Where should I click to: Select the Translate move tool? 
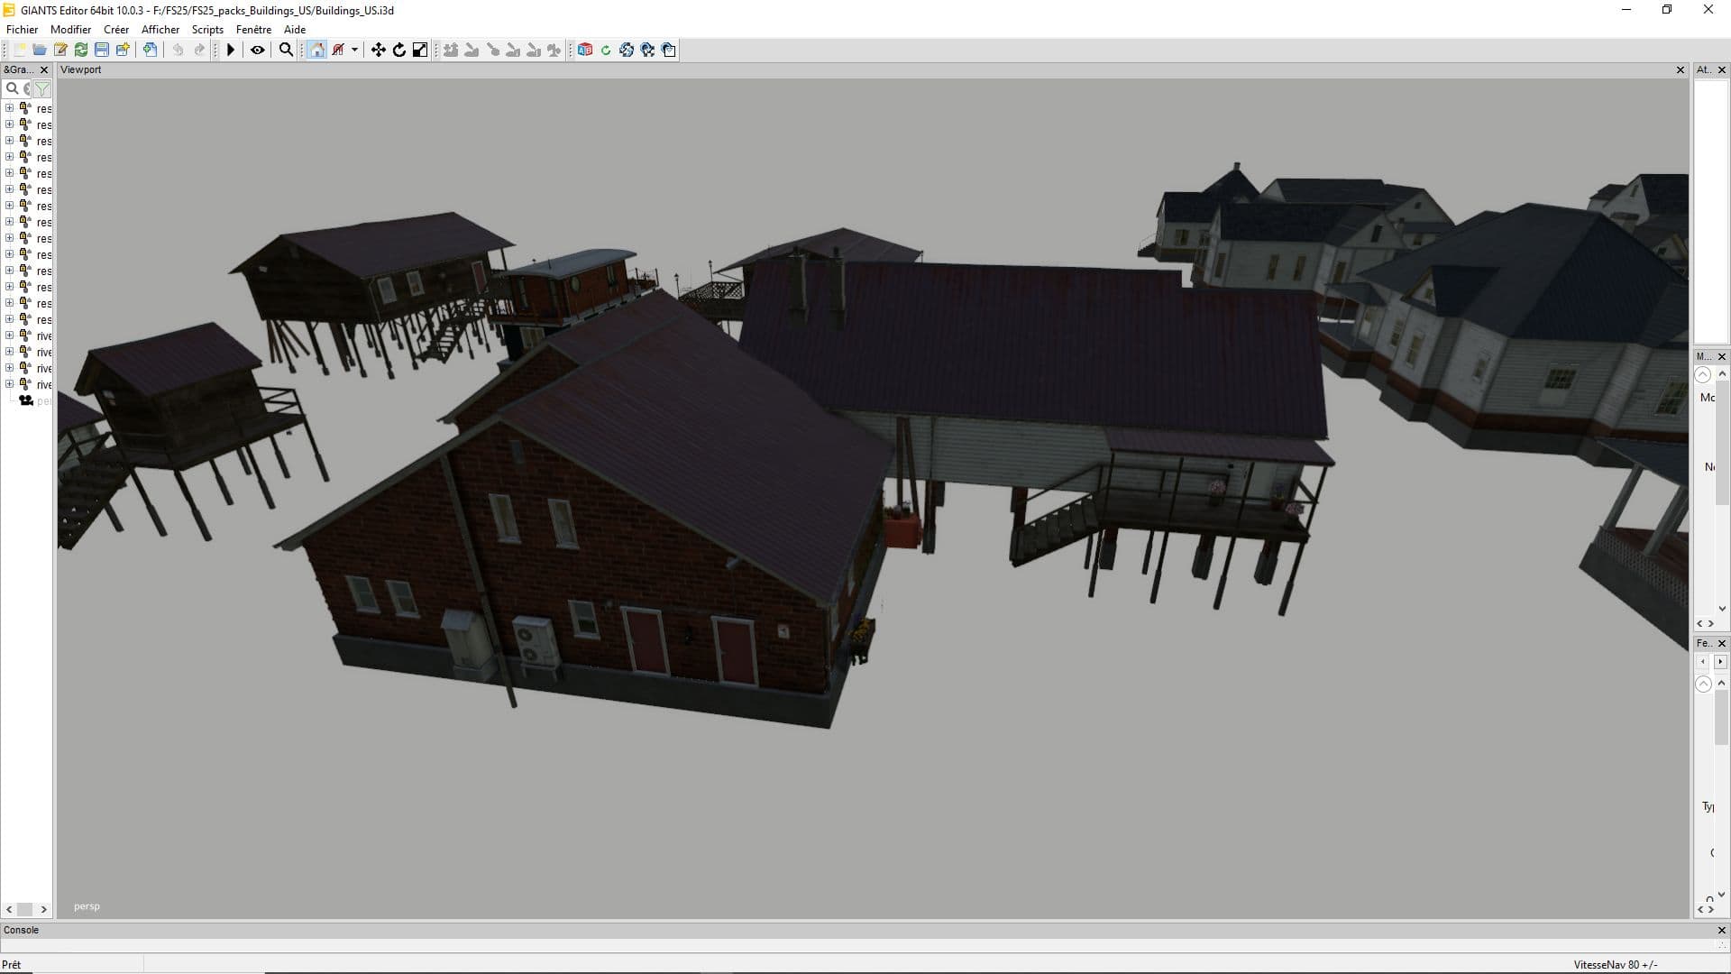(378, 50)
